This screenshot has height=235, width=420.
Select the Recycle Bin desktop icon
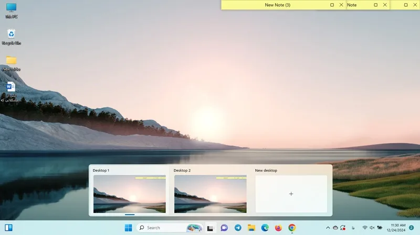pyautogui.click(x=11, y=37)
